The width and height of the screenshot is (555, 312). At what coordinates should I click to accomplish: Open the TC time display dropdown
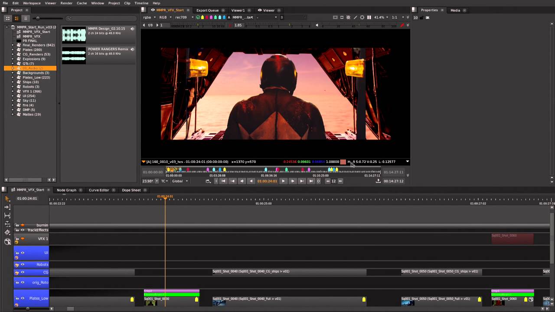pos(165,181)
